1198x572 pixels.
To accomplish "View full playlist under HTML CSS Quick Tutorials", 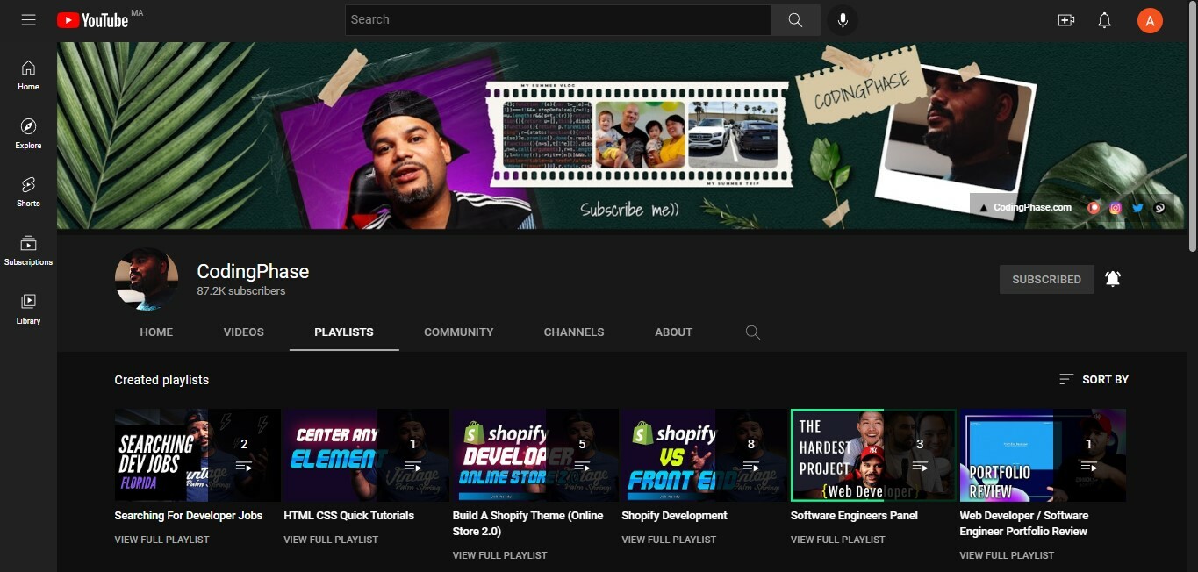I will (x=331, y=540).
